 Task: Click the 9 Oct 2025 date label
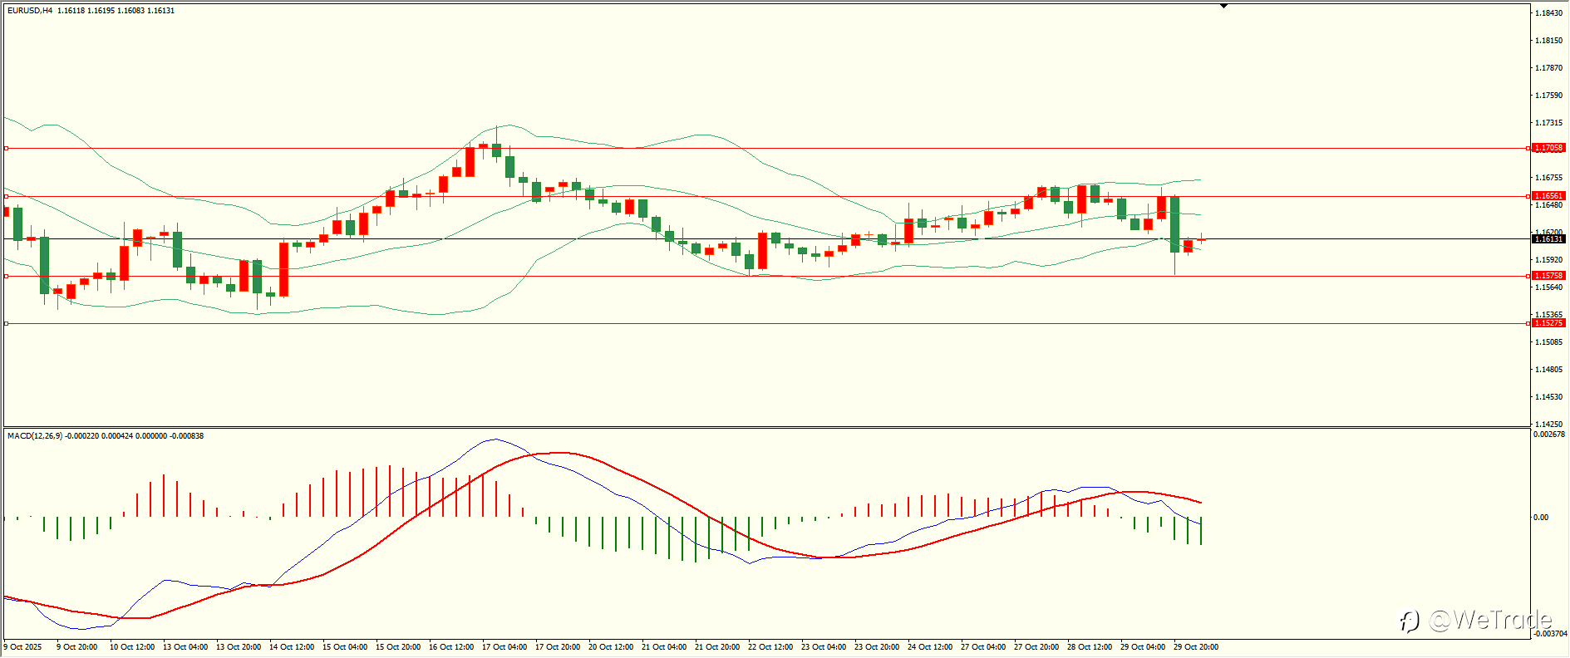(22, 647)
